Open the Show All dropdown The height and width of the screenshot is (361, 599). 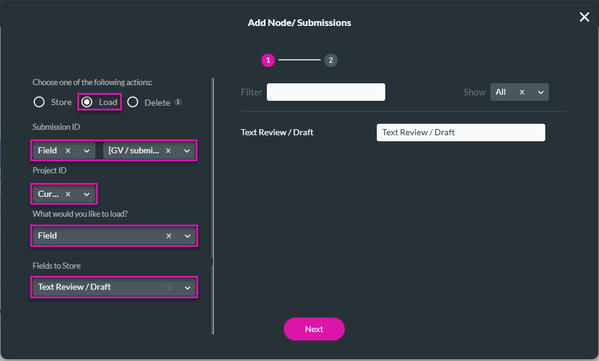point(539,92)
